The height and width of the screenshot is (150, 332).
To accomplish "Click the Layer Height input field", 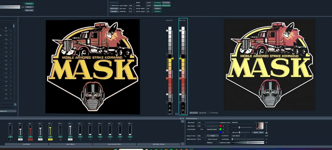I will tap(131, 6).
